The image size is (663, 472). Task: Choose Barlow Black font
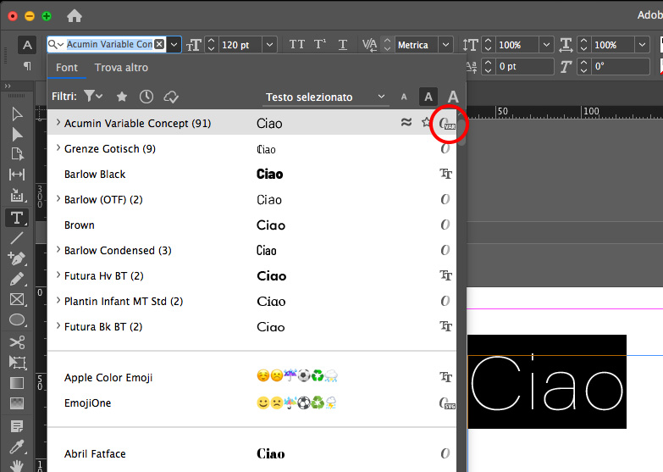[x=251, y=174]
